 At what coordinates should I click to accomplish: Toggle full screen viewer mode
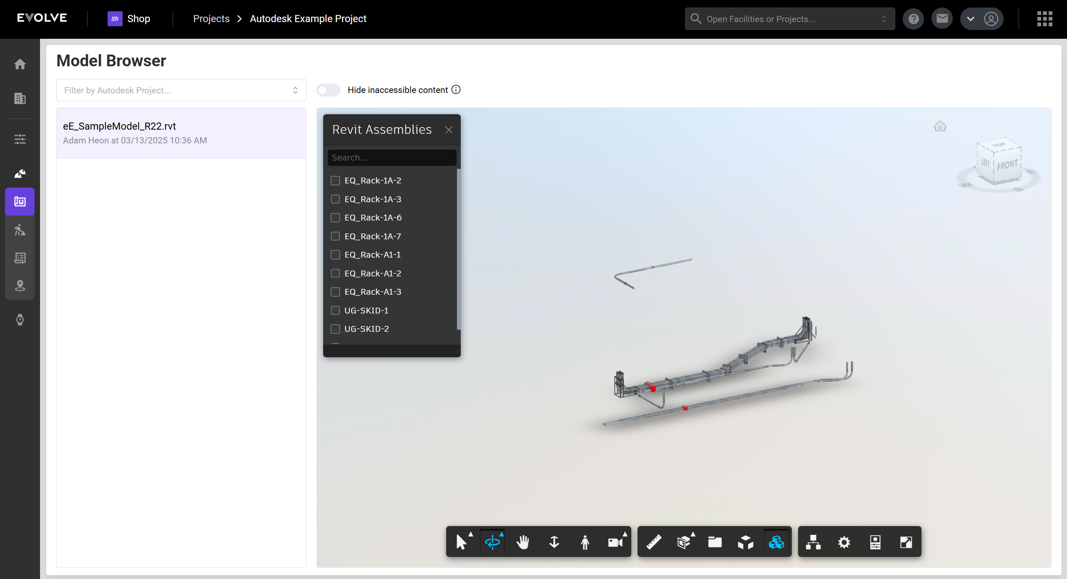[906, 542]
